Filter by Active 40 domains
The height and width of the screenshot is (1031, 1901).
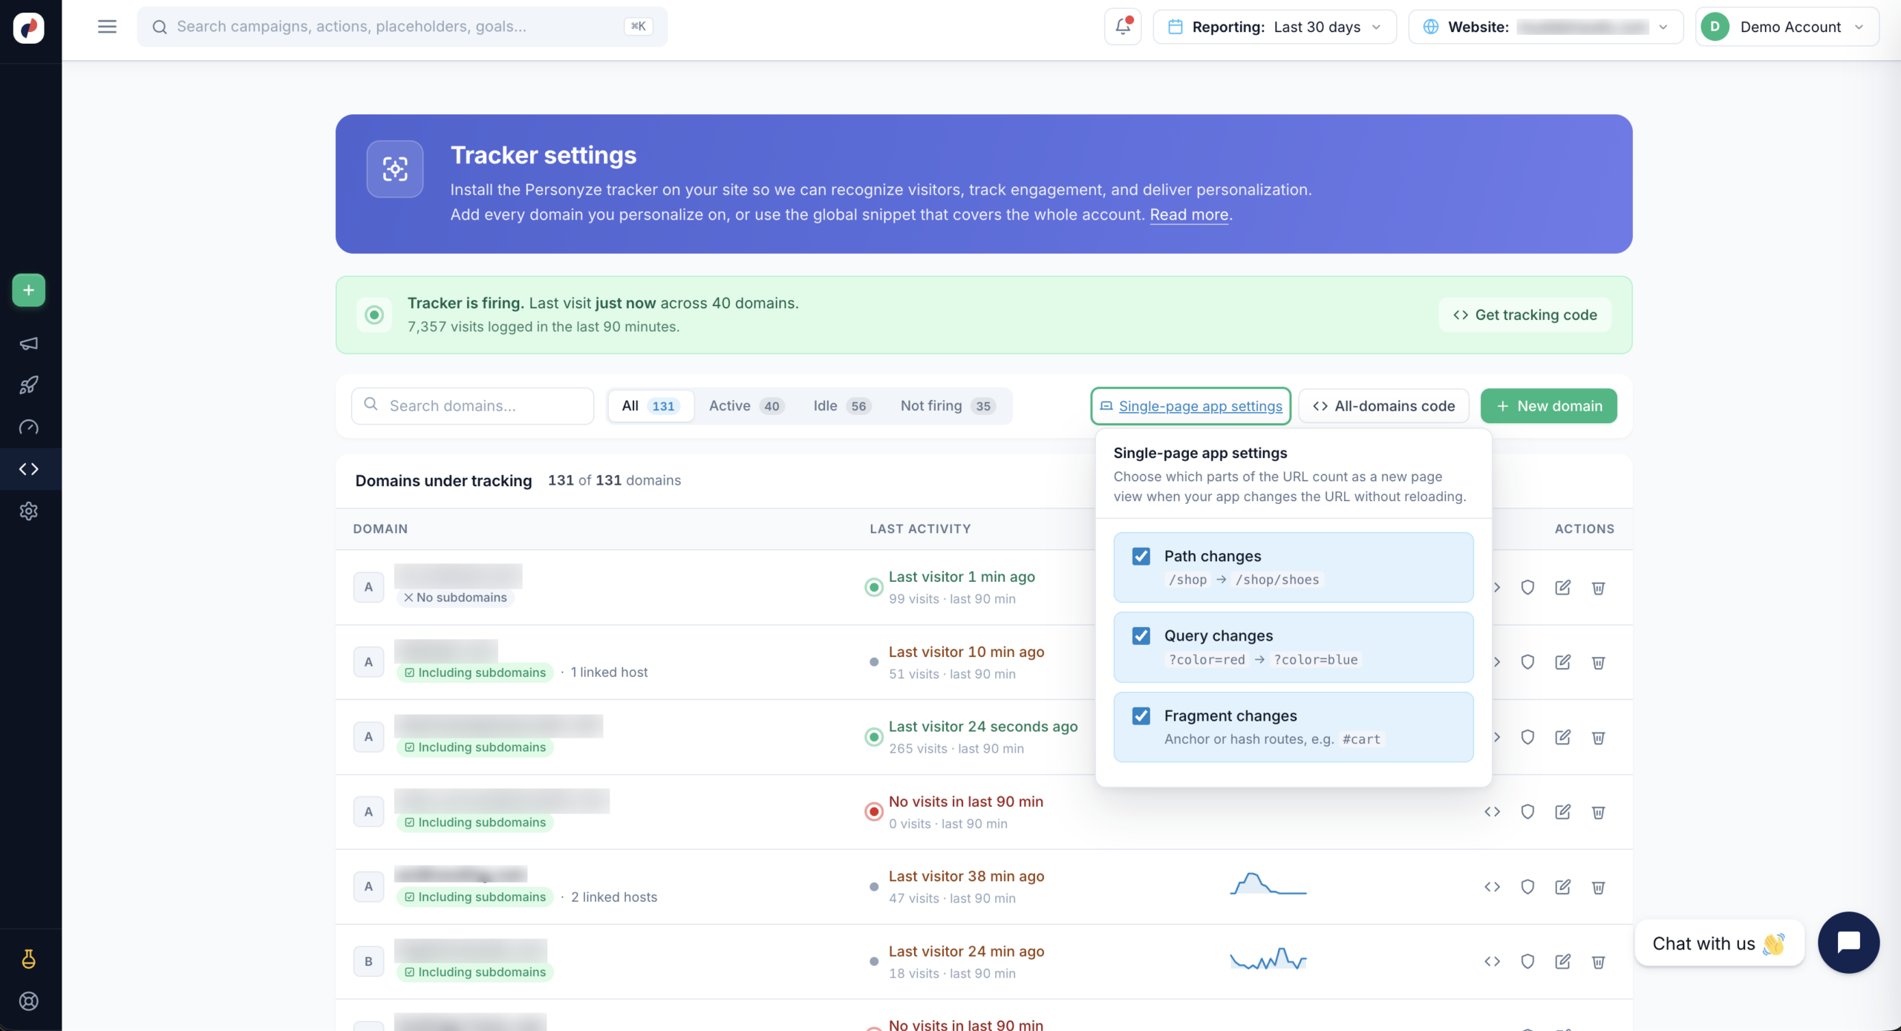coord(746,406)
